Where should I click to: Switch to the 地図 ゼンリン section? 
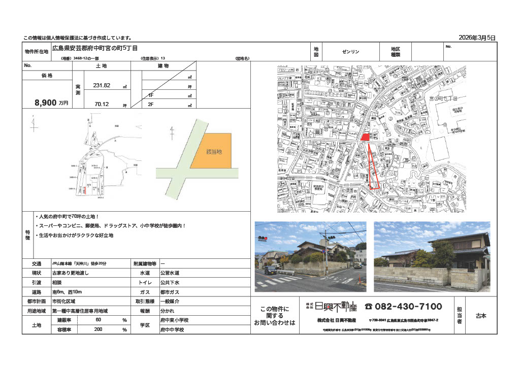[350, 51]
